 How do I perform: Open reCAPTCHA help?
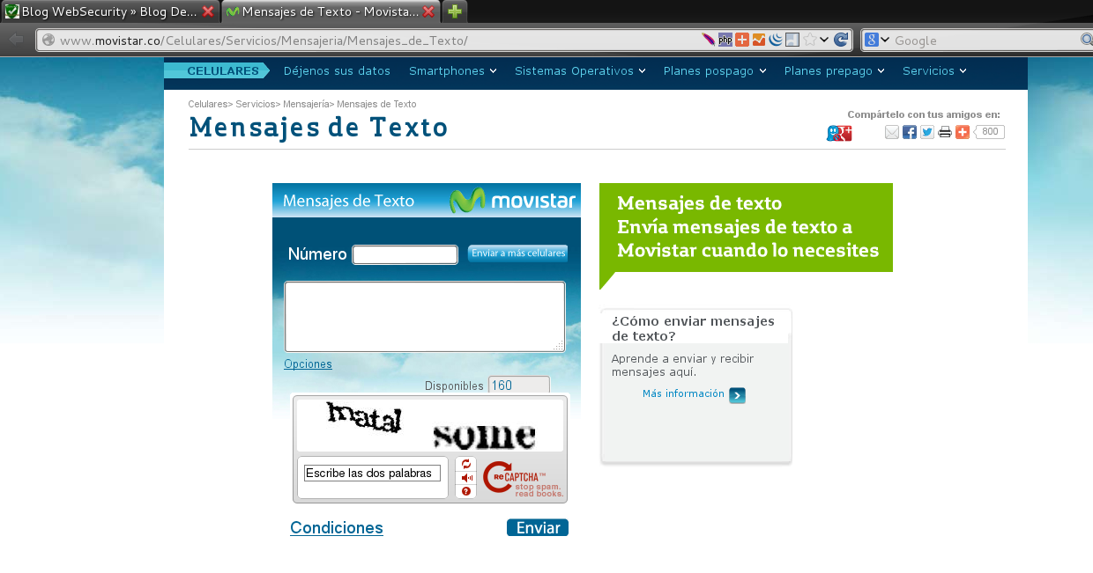pos(466,491)
